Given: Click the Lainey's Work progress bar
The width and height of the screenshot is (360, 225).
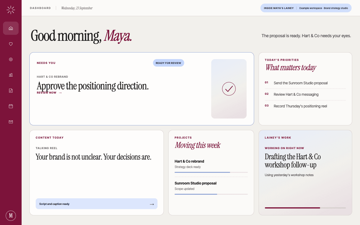Looking at the screenshot, I should [305, 208].
